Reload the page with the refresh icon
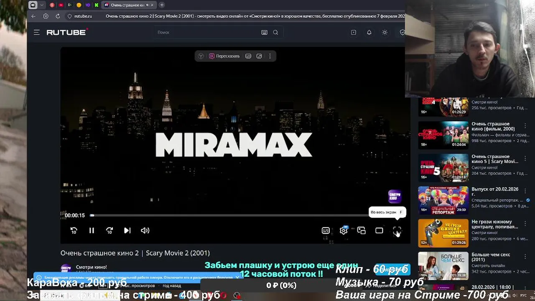Screen dimensions: 535x301 [58, 16]
